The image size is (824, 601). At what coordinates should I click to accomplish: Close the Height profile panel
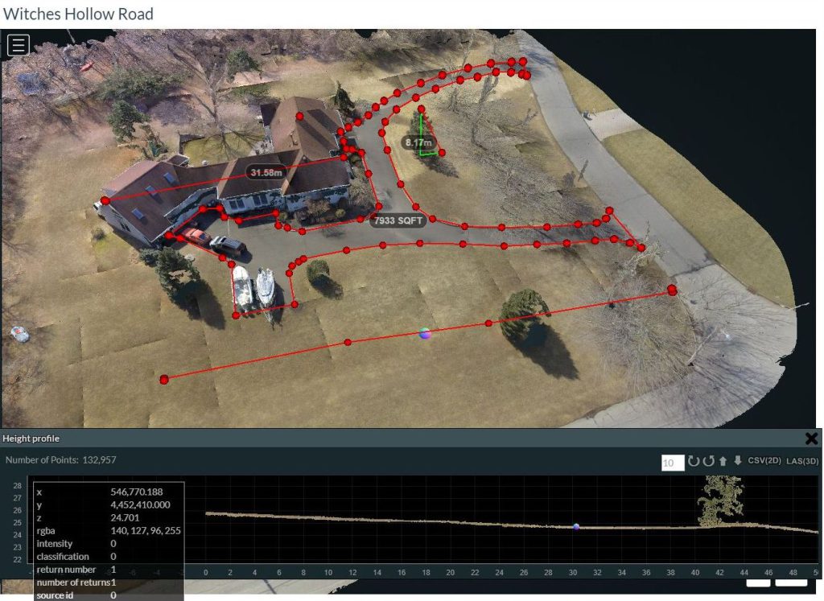pyautogui.click(x=811, y=438)
